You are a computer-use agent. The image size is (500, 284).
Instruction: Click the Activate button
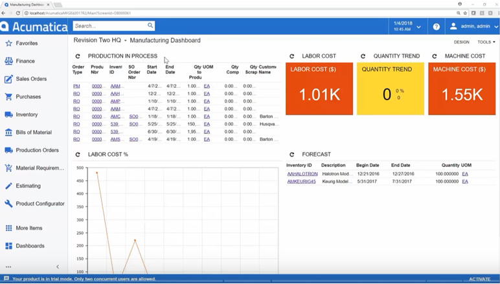479,279
